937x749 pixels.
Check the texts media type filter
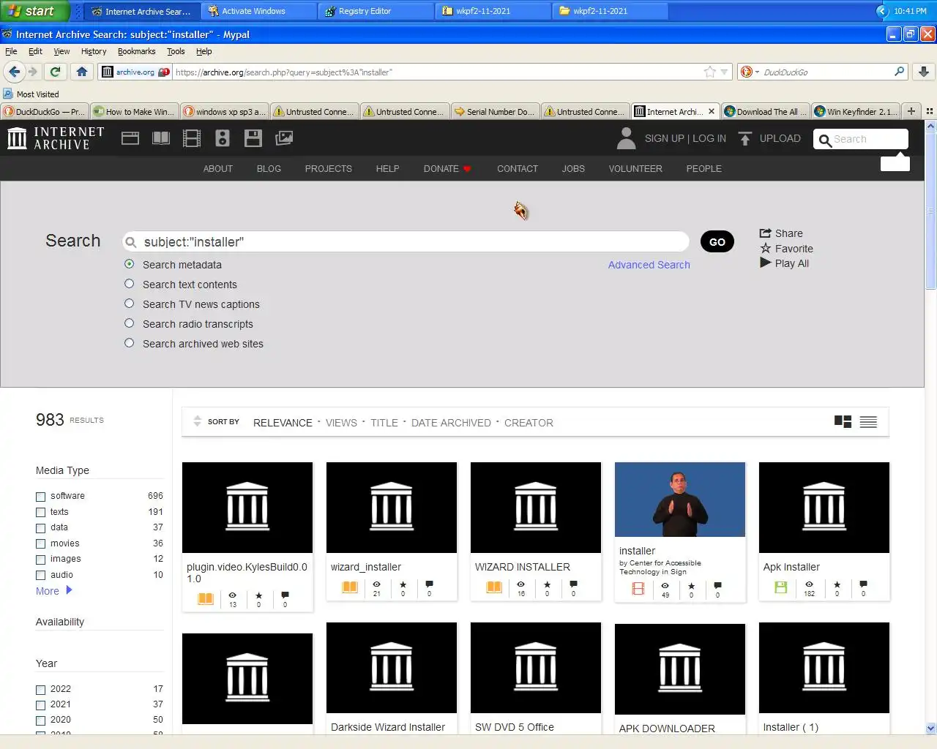coord(41,512)
